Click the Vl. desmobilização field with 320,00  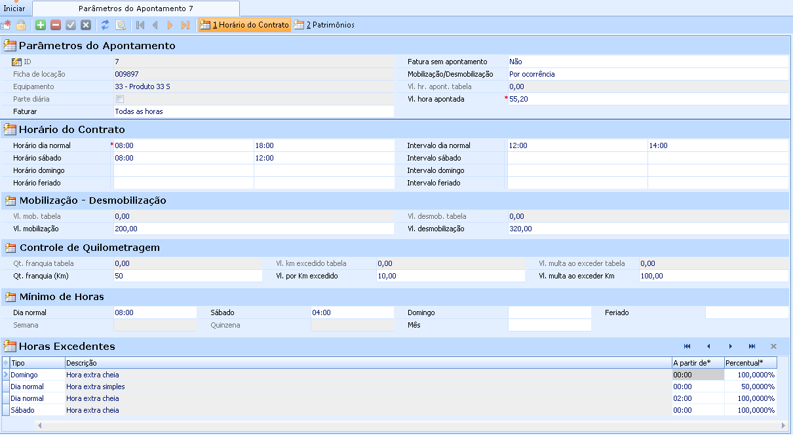(x=648, y=229)
